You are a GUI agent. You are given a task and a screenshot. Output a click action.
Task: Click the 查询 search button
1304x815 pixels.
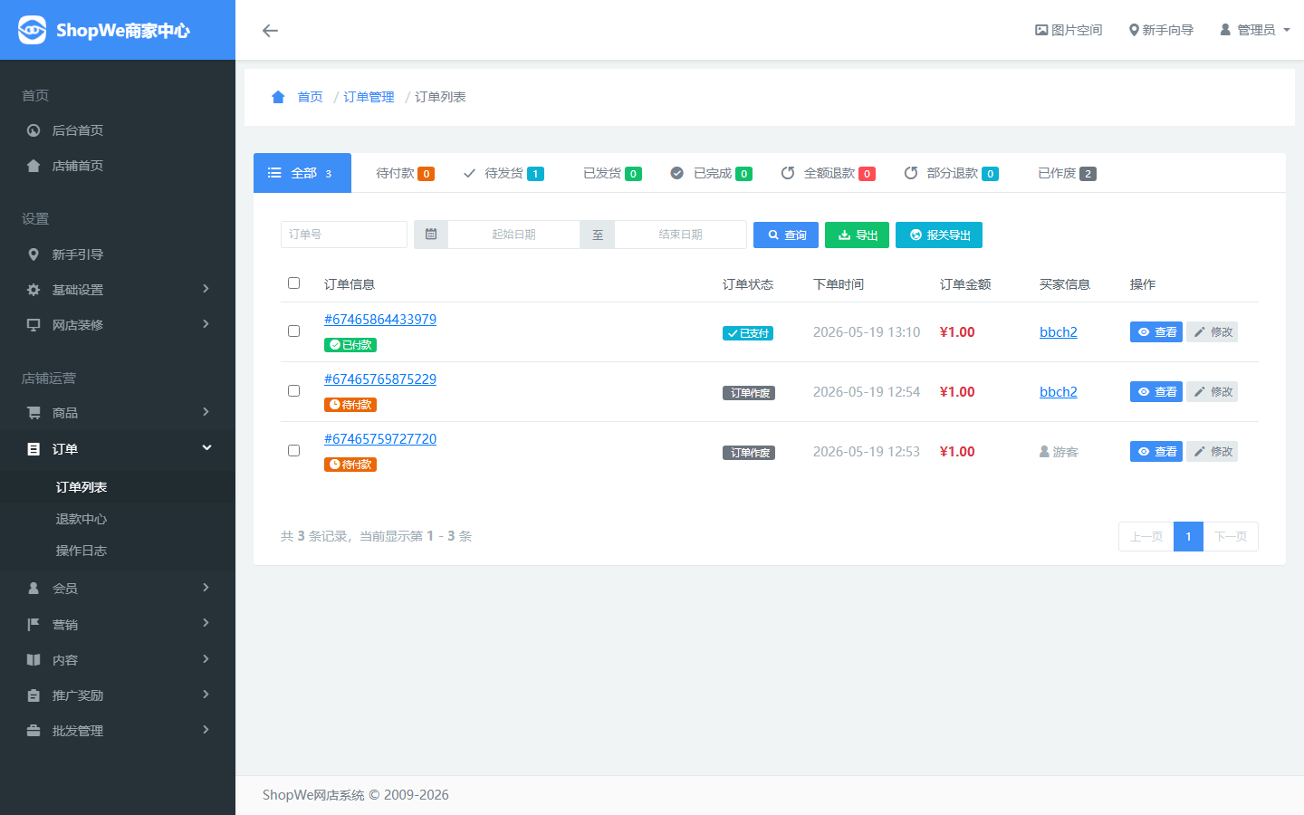pyautogui.click(x=786, y=235)
